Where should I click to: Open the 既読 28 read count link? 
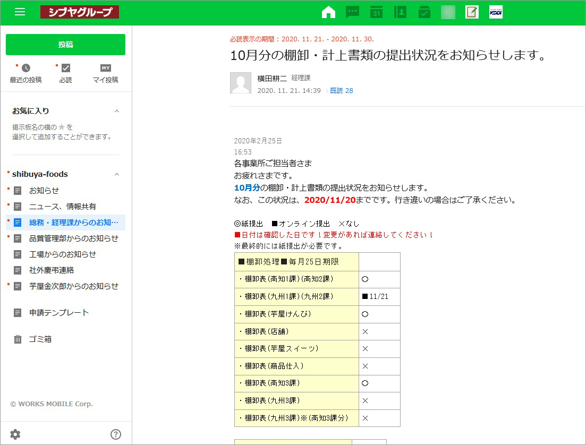[342, 91]
